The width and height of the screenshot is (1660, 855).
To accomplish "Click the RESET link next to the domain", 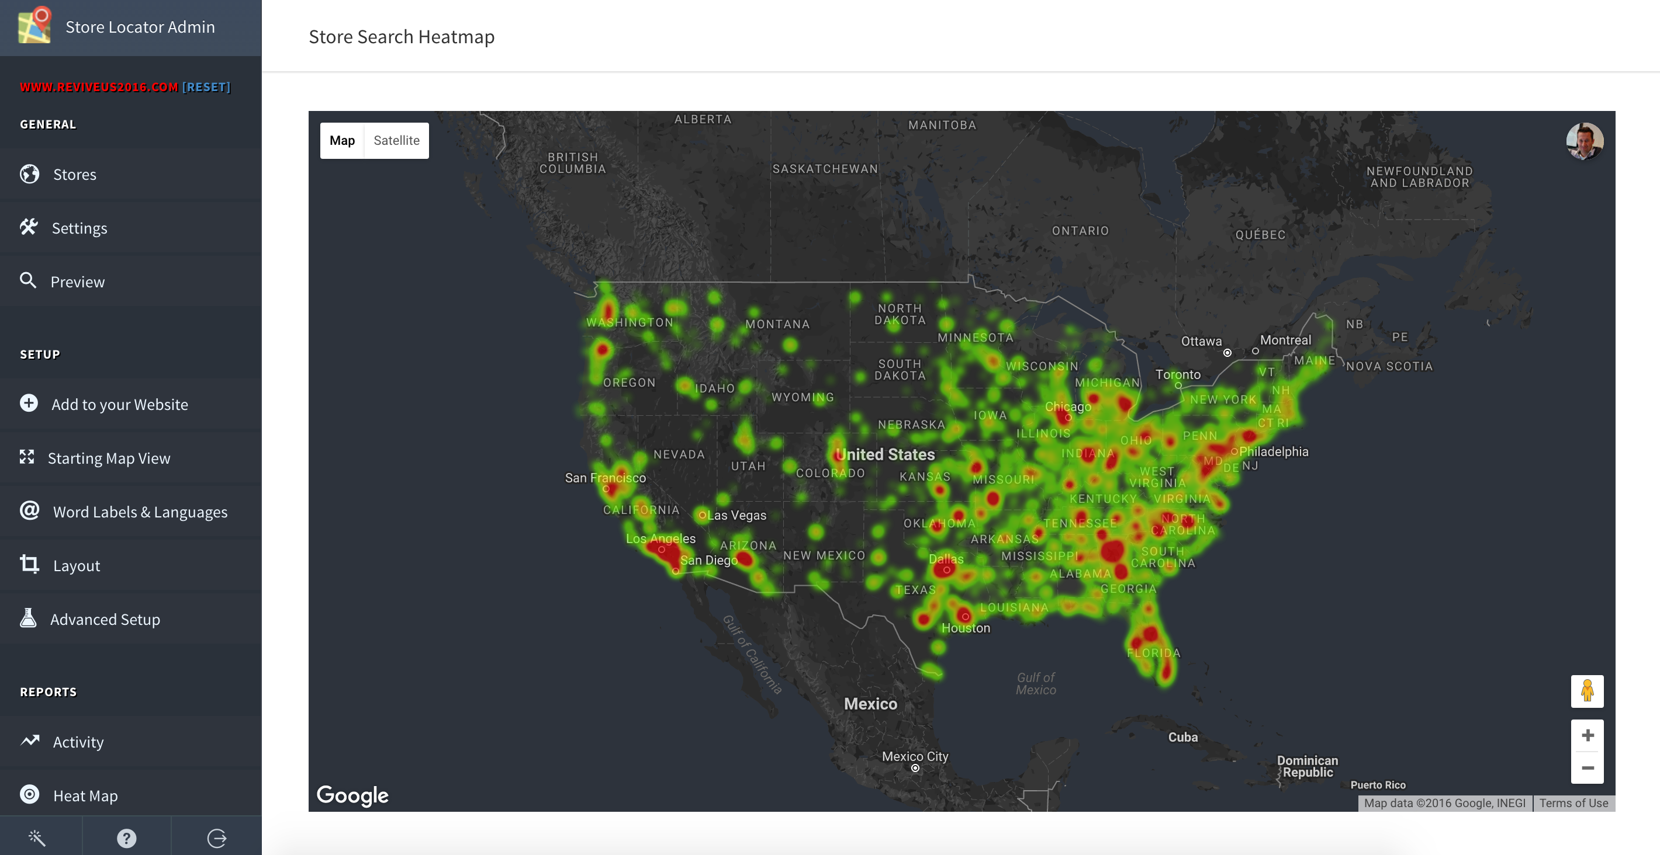I will coord(206,87).
